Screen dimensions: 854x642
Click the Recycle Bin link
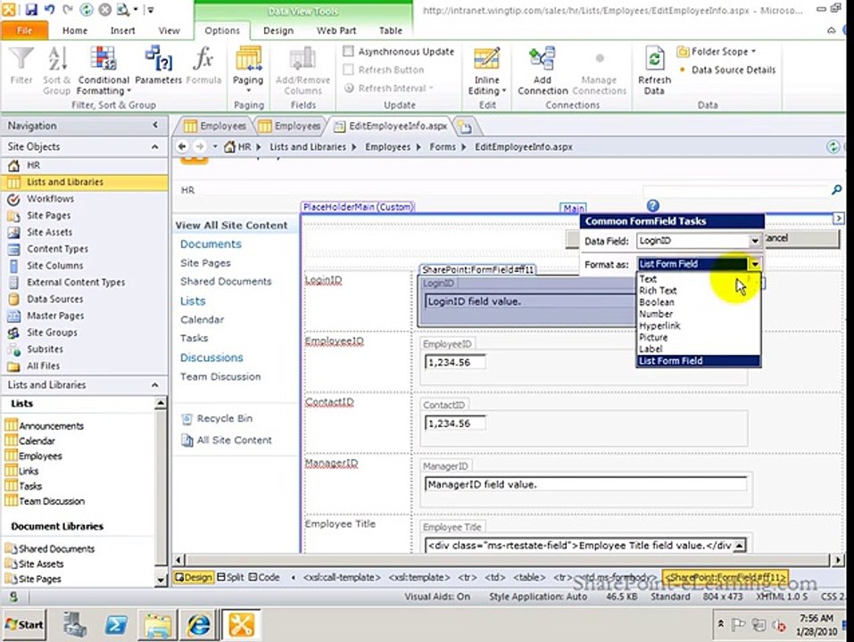[x=224, y=418]
